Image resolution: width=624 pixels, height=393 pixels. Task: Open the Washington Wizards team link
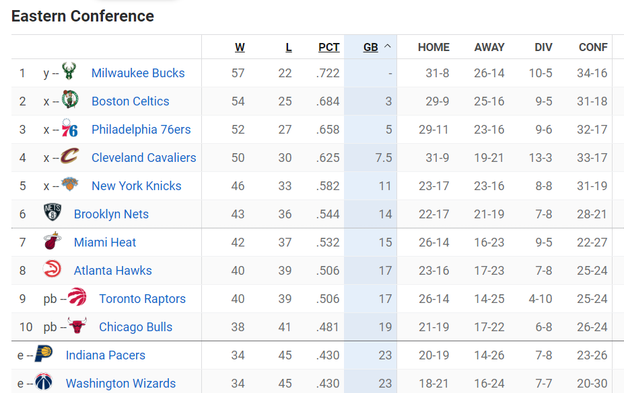tap(120, 384)
